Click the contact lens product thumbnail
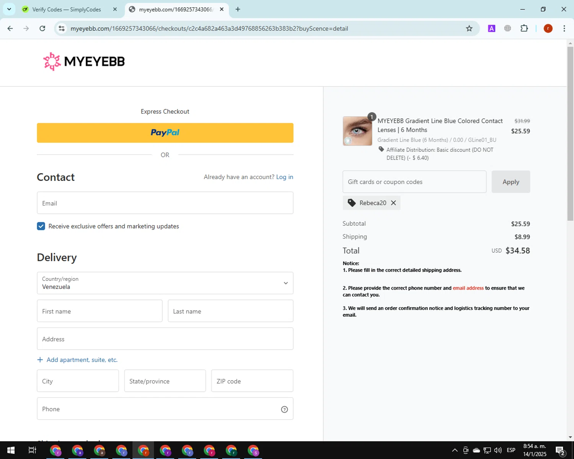 click(357, 131)
